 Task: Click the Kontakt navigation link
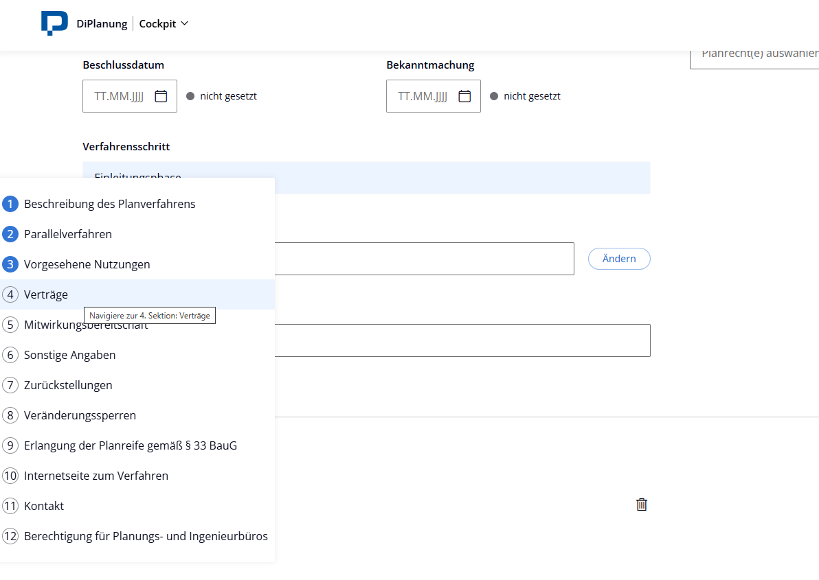click(44, 506)
